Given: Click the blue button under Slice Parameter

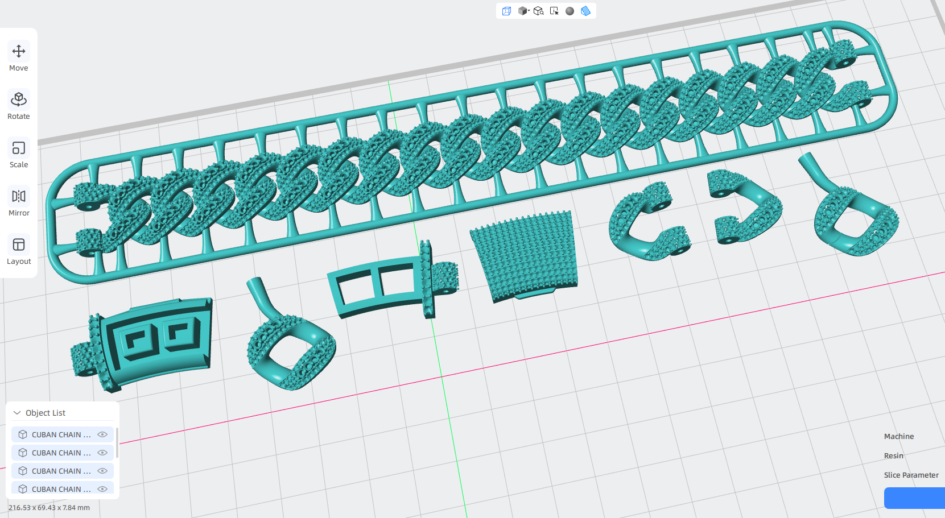Looking at the screenshot, I should pyautogui.click(x=914, y=498).
